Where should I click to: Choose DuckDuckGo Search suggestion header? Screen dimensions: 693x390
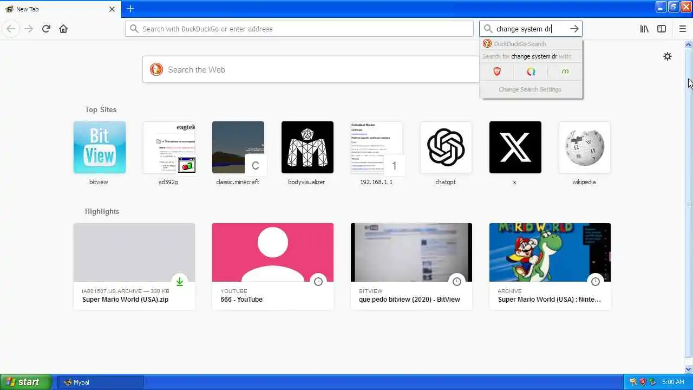pyautogui.click(x=531, y=44)
